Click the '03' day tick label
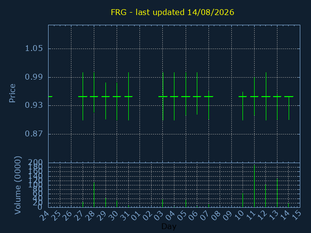311x233 pixels. click(x=159, y=216)
